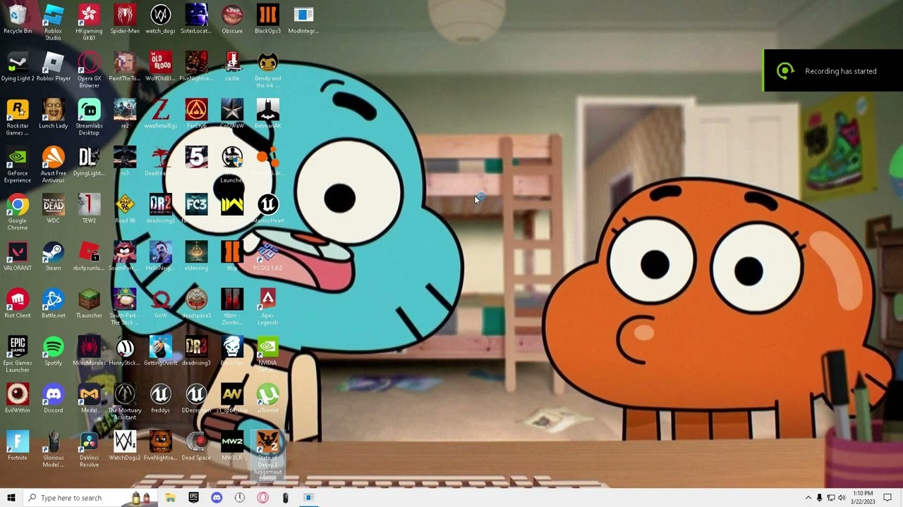Launch Roblox Studio from the desktop
The width and height of the screenshot is (903, 507).
pos(53,22)
